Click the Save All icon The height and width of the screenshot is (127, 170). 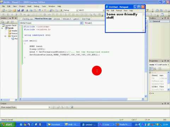(22, 10)
